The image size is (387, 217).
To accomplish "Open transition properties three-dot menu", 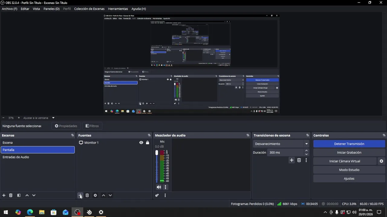I will (x=306, y=160).
